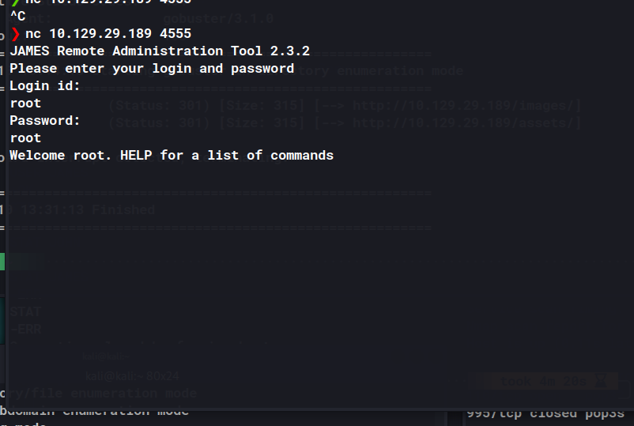Click the root entry under Password
634x426 pixels.
pos(25,138)
